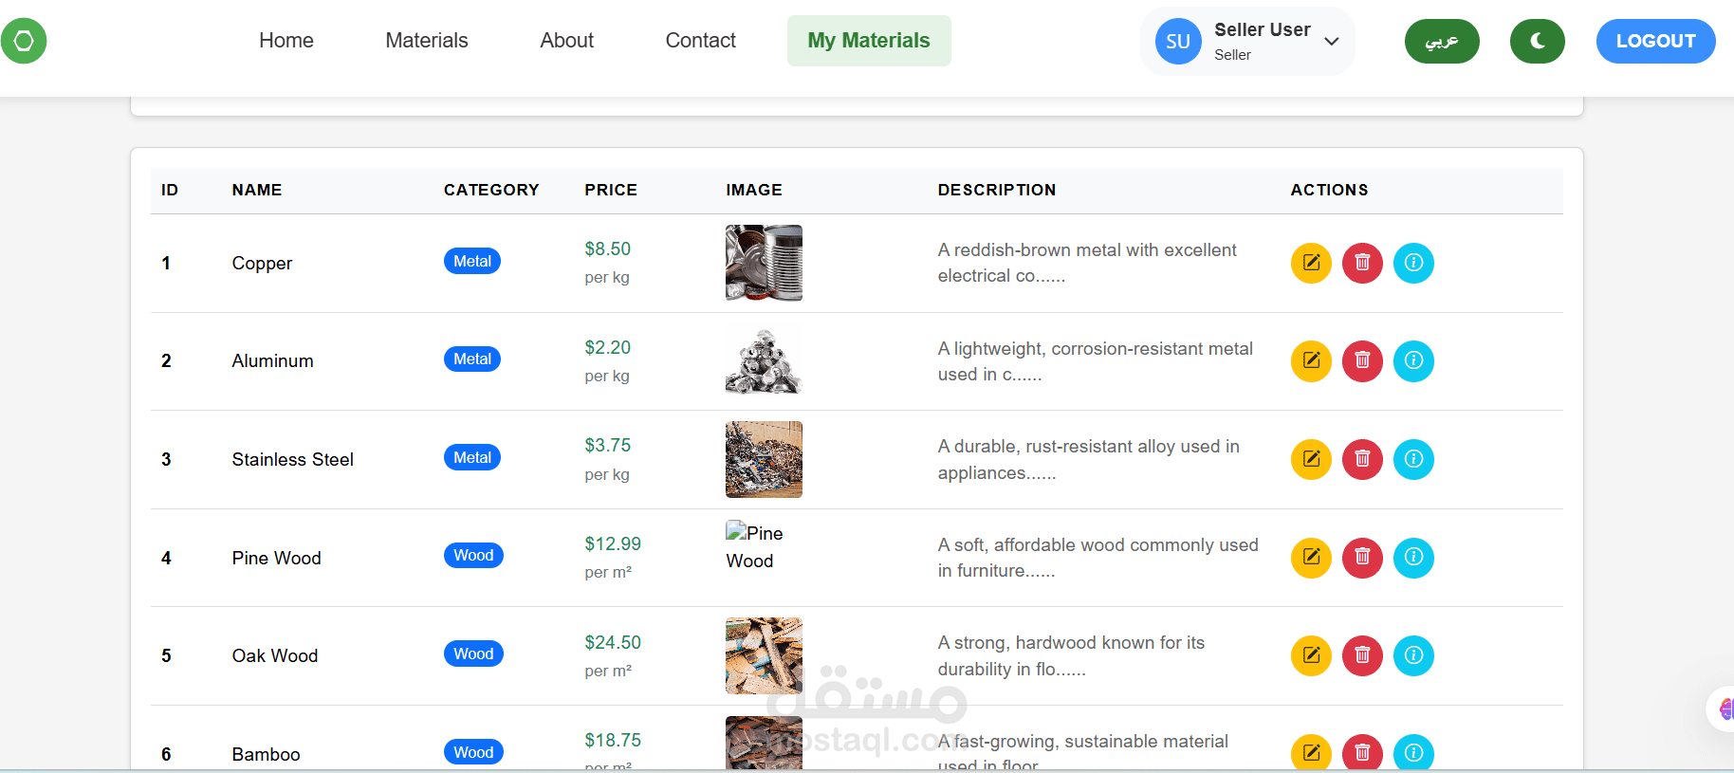1734x773 pixels.
Task: Delete the Stainless Steel entry
Action: coord(1362,459)
